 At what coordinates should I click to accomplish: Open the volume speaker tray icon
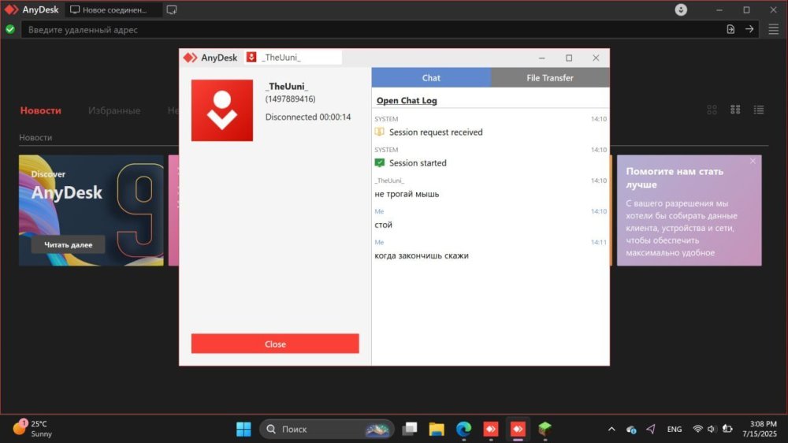pos(711,429)
